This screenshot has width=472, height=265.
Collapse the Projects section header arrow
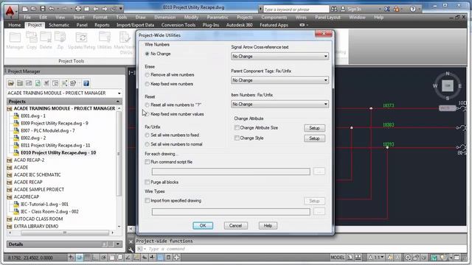(118, 102)
